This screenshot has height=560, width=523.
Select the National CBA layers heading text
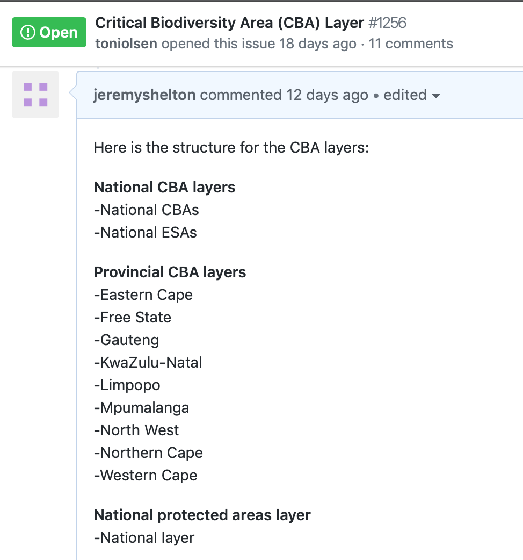click(x=164, y=187)
